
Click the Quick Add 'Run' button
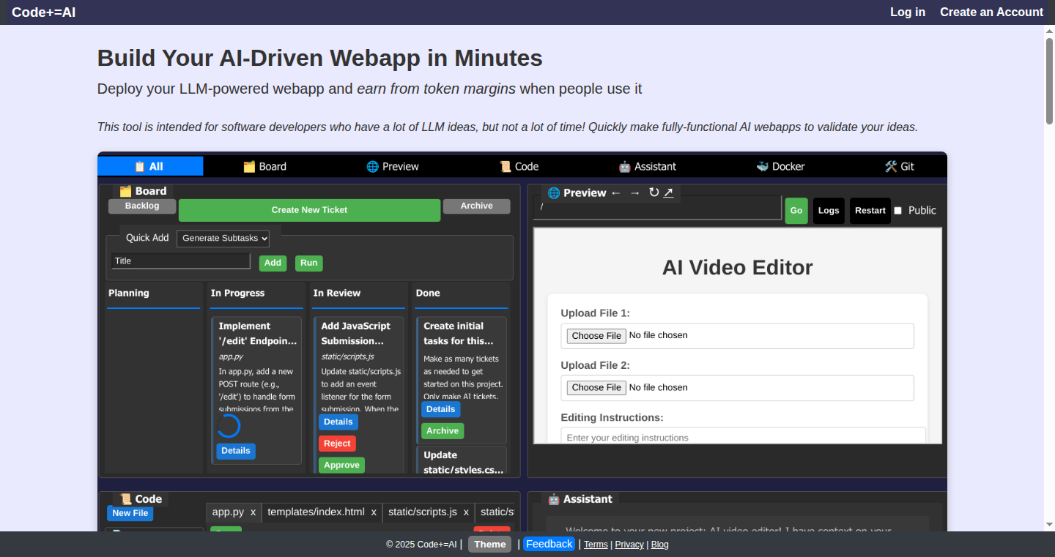click(309, 263)
